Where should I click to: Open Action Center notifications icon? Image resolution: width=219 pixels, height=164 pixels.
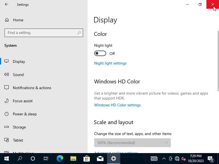(x=211, y=159)
